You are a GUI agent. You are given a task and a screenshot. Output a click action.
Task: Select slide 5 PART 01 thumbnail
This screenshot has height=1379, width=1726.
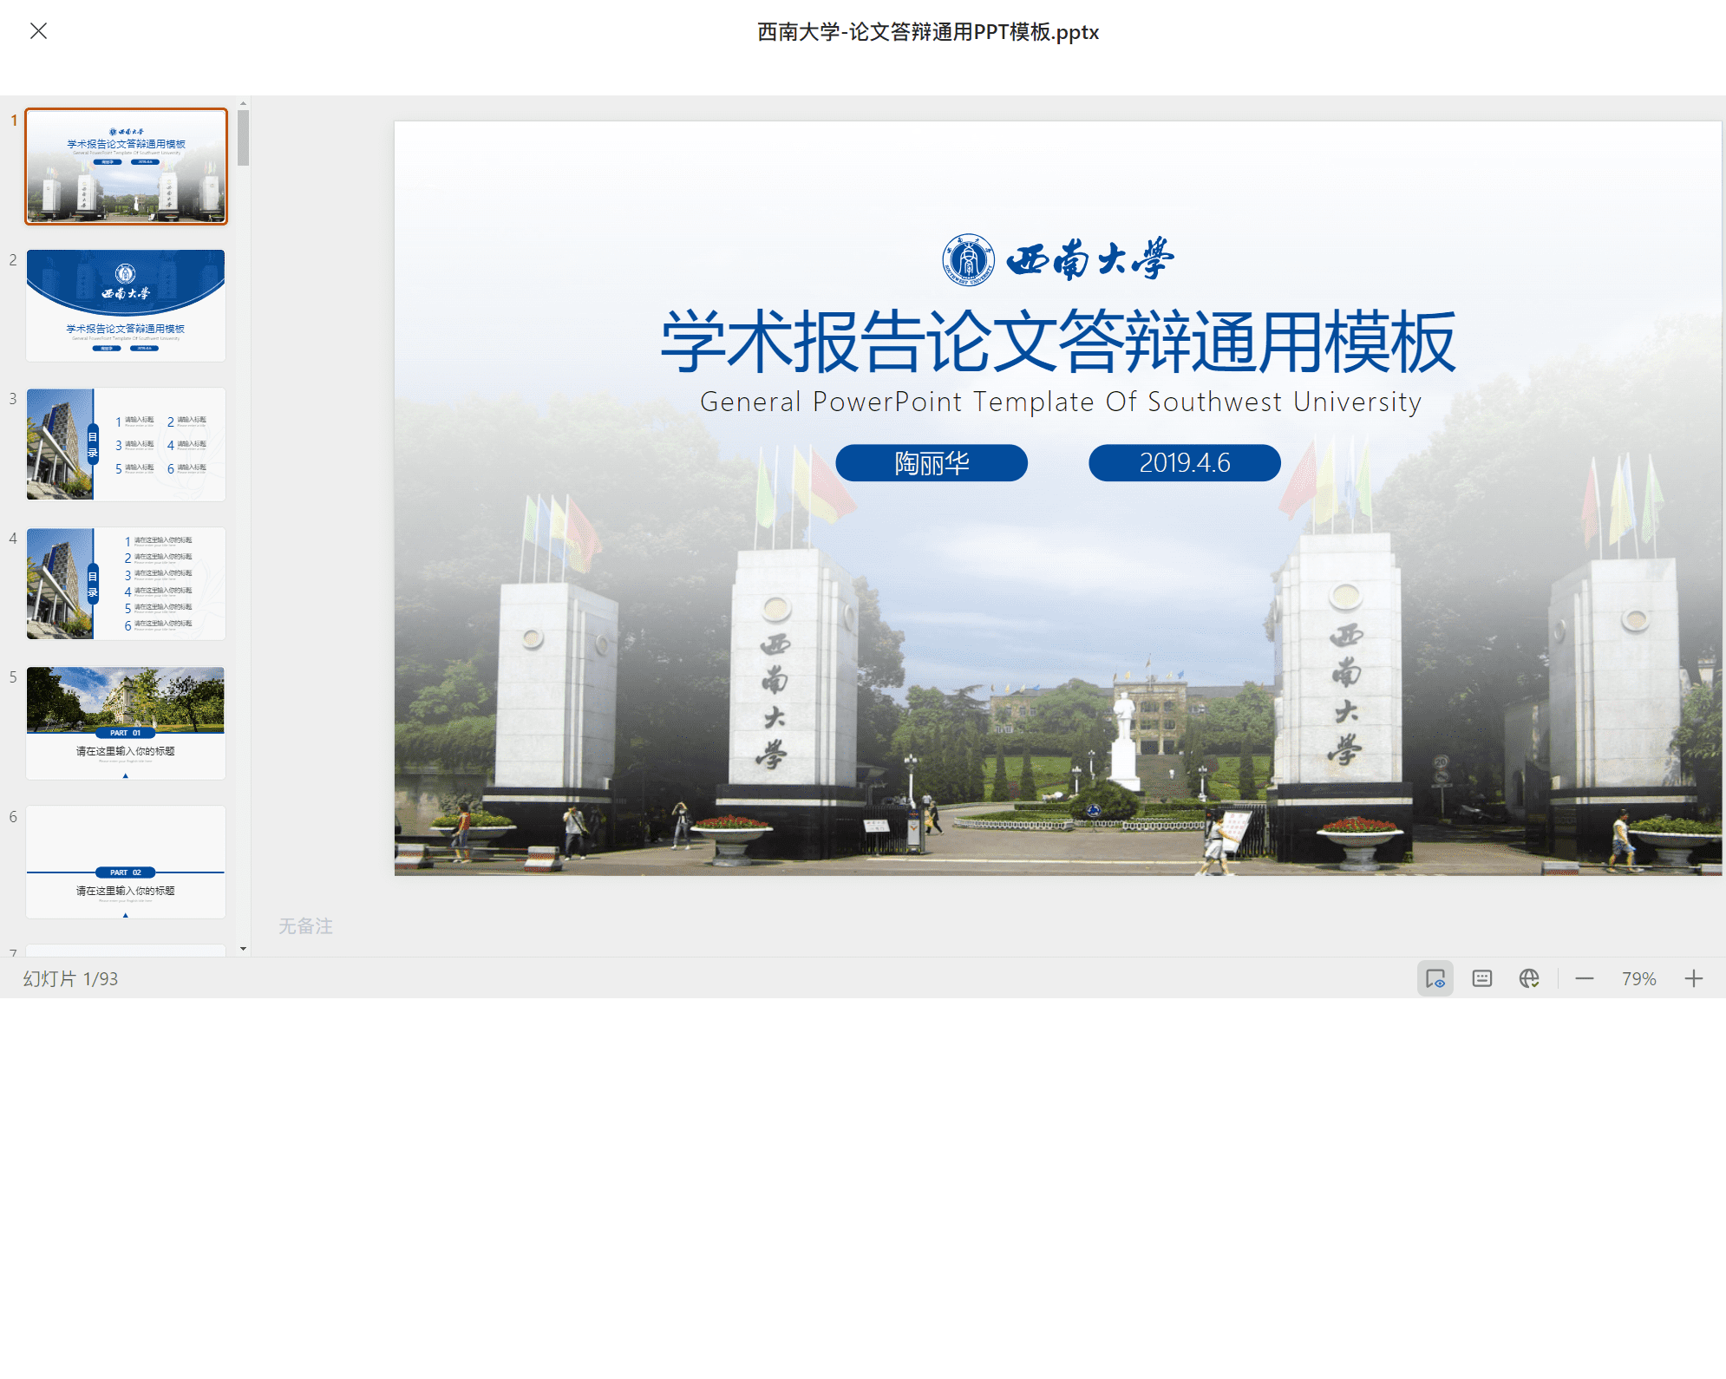click(x=126, y=722)
